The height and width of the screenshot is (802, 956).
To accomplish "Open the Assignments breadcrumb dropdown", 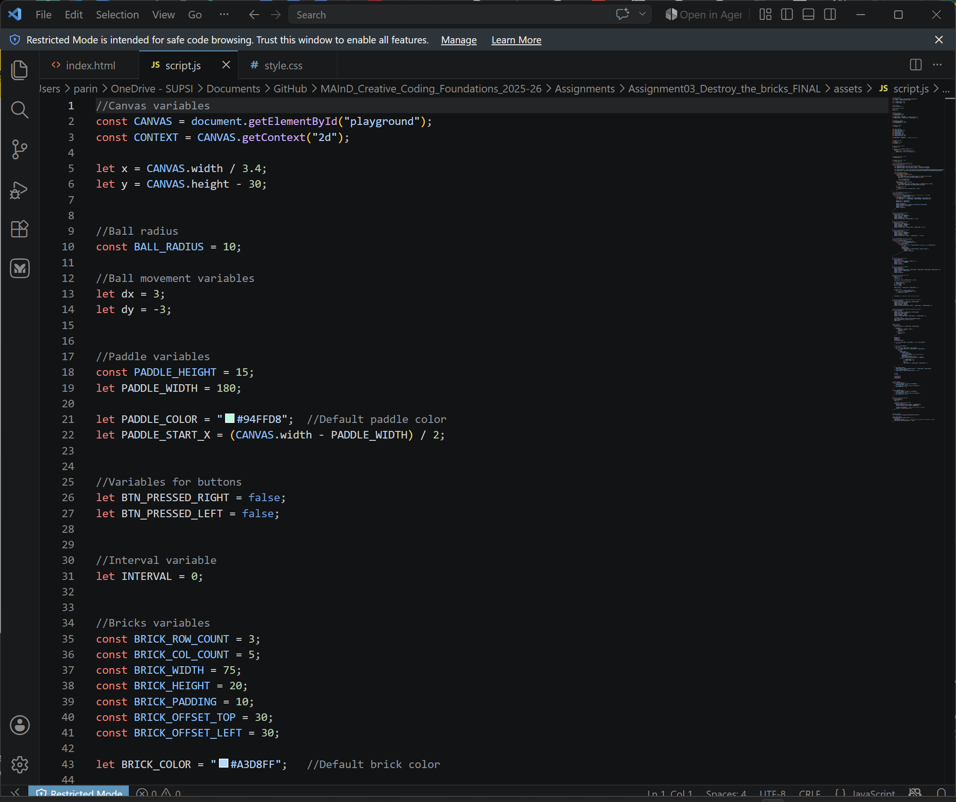I will point(585,89).
